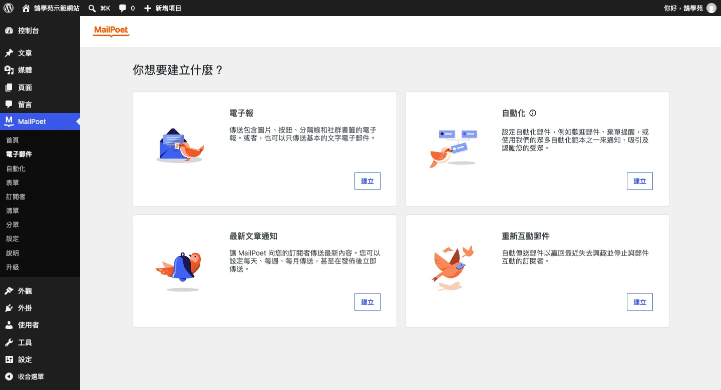Click the MailPoet logo in header
The image size is (721, 390).
tap(111, 31)
